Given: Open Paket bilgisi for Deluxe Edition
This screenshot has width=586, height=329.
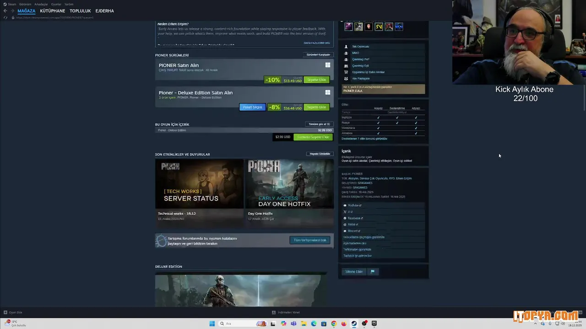Looking at the screenshot, I should pyautogui.click(x=252, y=107).
